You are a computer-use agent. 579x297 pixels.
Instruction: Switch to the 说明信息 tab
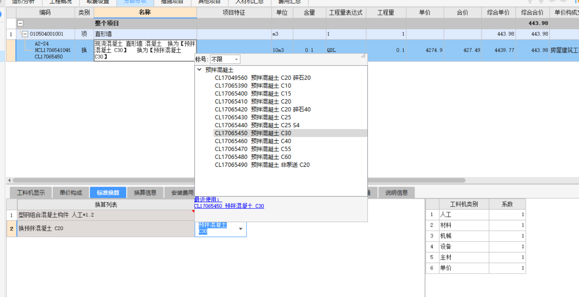point(397,192)
